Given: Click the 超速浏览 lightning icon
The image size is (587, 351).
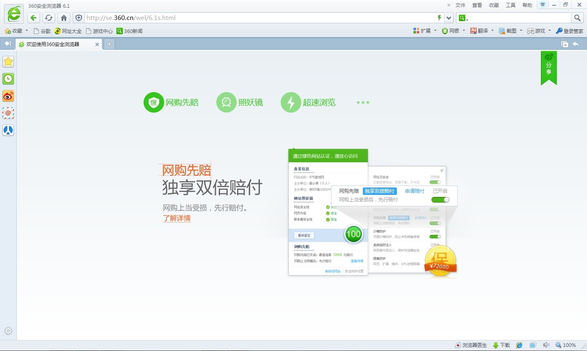Looking at the screenshot, I should (x=291, y=102).
